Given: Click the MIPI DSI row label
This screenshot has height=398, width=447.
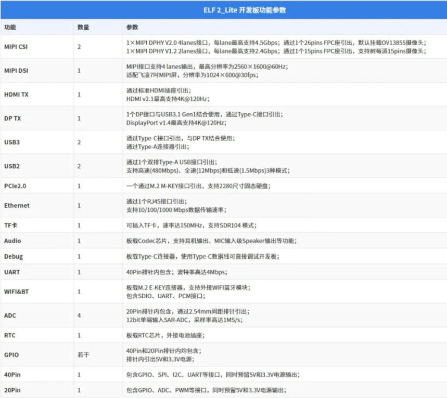Looking at the screenshot, I should tap(16, 71).
